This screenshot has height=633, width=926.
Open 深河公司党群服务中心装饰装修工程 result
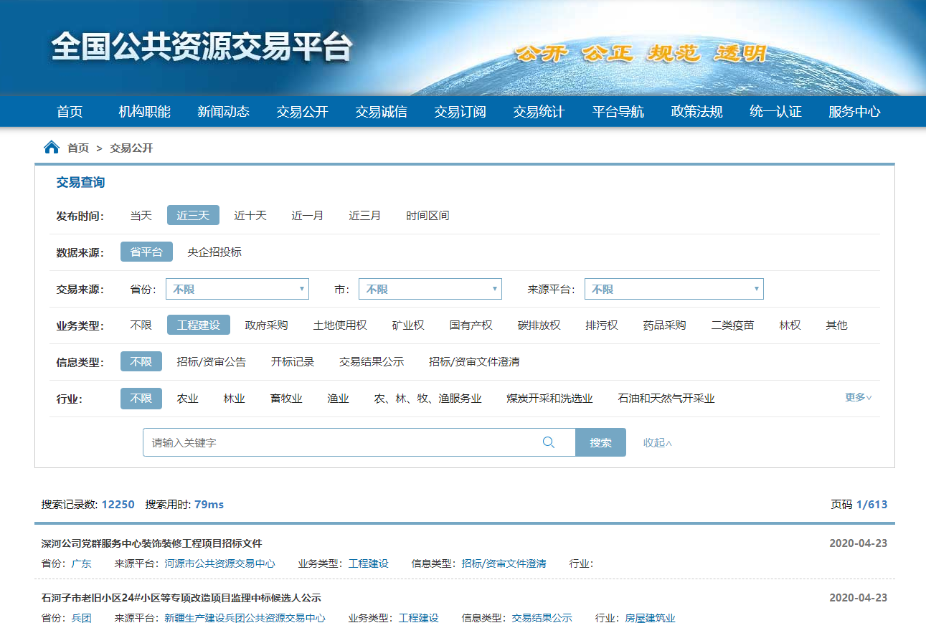[x=151, y=543]
